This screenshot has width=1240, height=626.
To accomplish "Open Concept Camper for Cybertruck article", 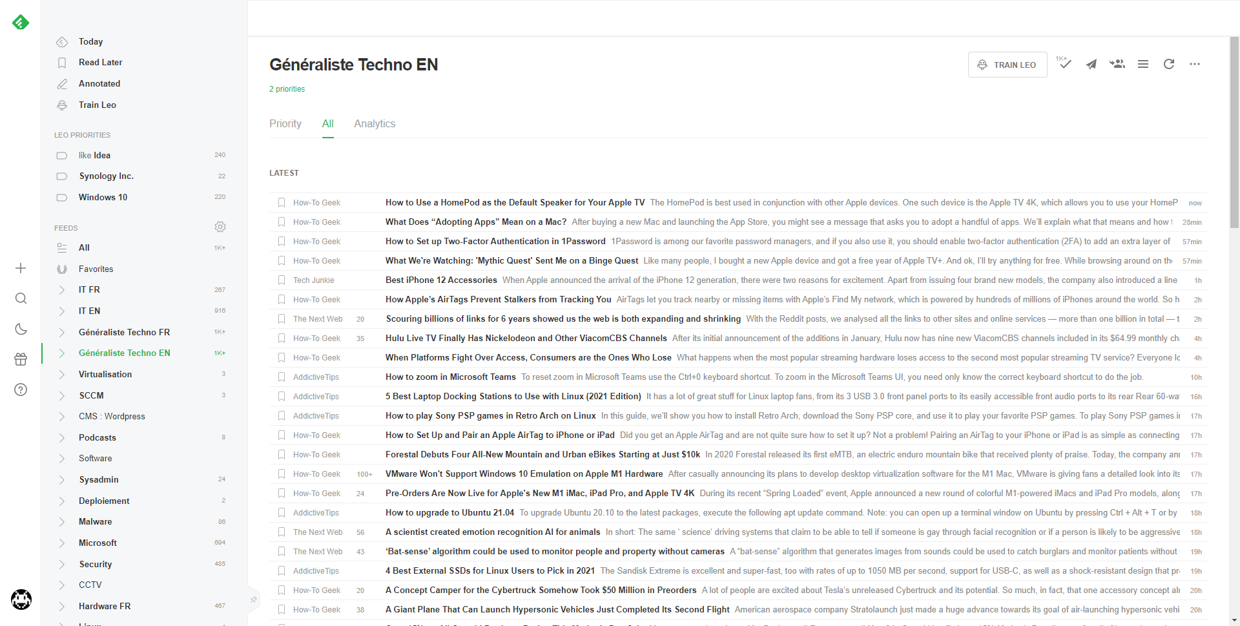I will coord(541,590).
